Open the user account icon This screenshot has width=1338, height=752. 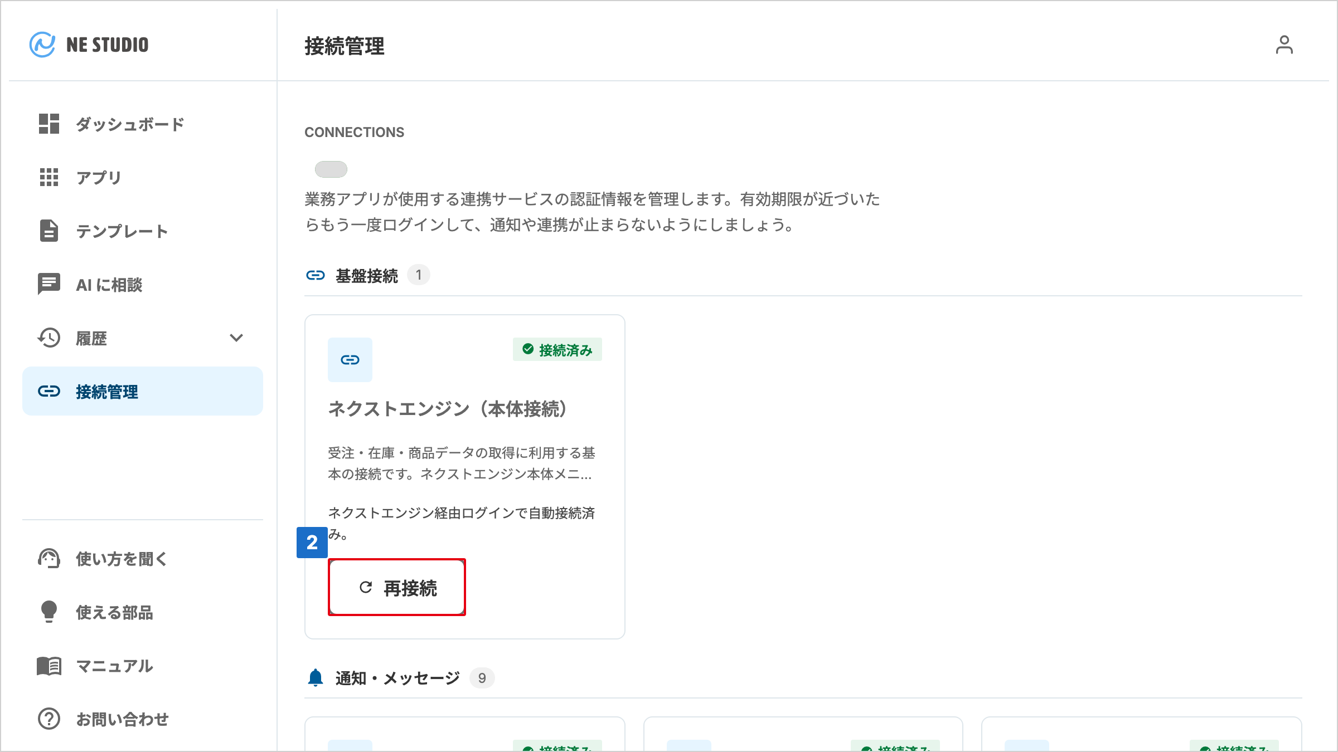tap(1284, 45)
